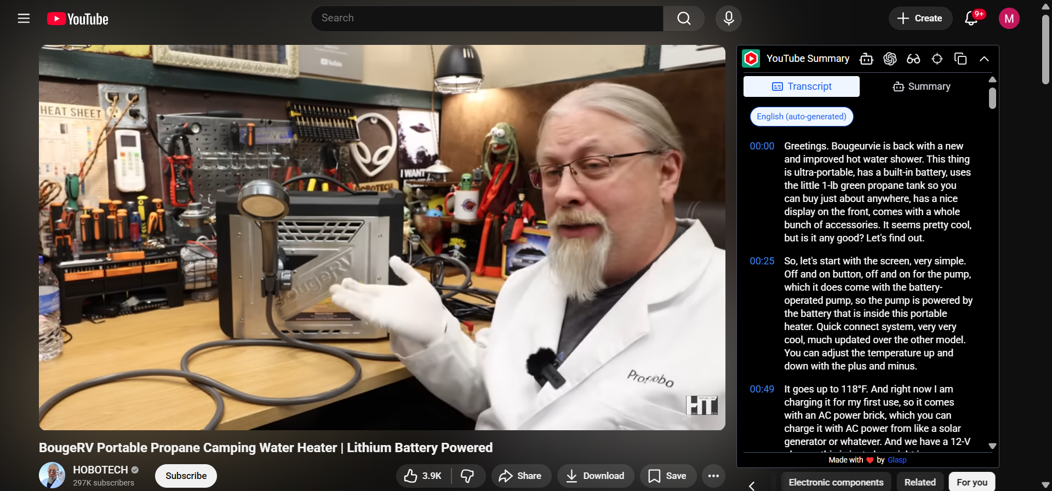
Task: Open more actions three-dot menu
Action: click(713, 476)
